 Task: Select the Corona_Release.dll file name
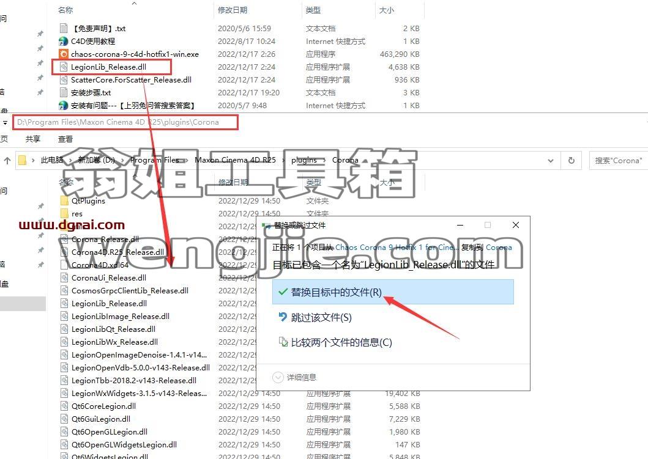coord(105,239)
